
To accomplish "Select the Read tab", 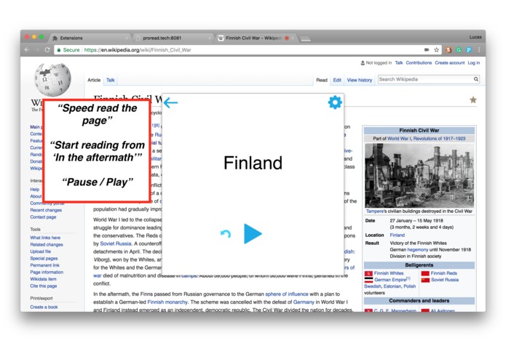I will 322,80.
